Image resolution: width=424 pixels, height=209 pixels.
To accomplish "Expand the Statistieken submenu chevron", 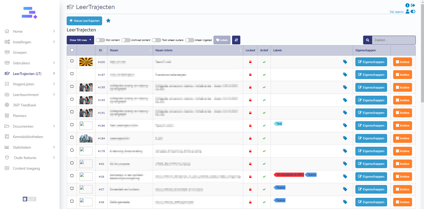I will pos(54,147).
